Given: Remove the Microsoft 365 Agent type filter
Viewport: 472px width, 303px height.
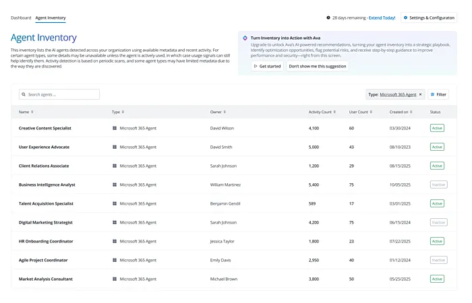Looking at the screenshot, I should [x=421, y=95].
